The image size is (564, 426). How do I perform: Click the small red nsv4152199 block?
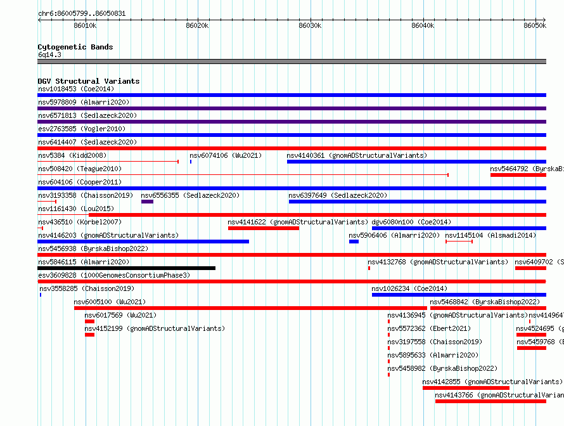click(x=89, y=335)
